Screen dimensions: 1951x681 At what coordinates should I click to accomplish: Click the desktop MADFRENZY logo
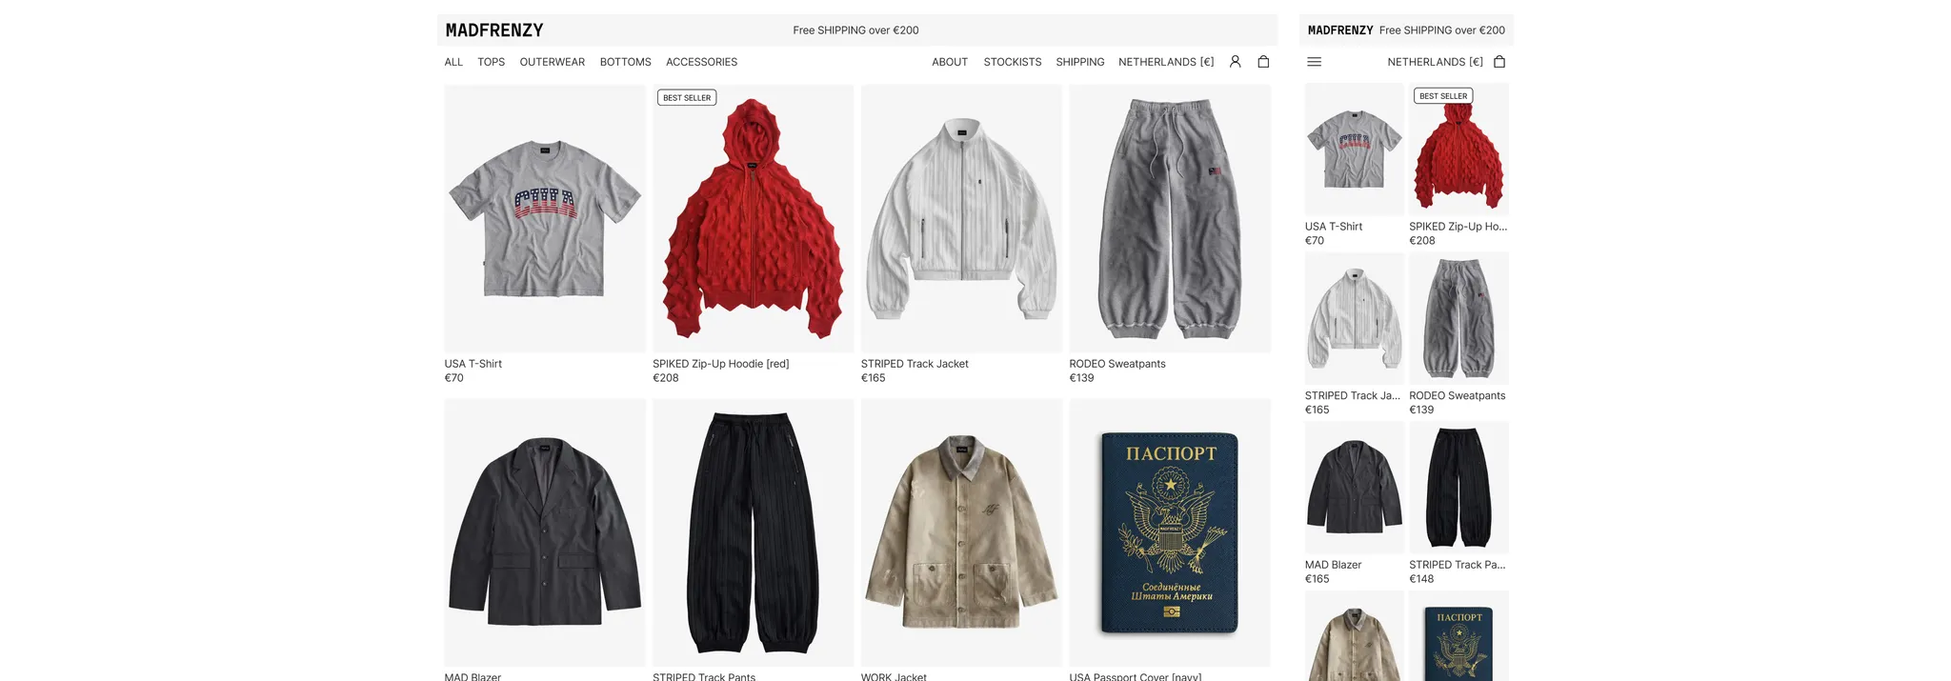(x=494, y=30)
